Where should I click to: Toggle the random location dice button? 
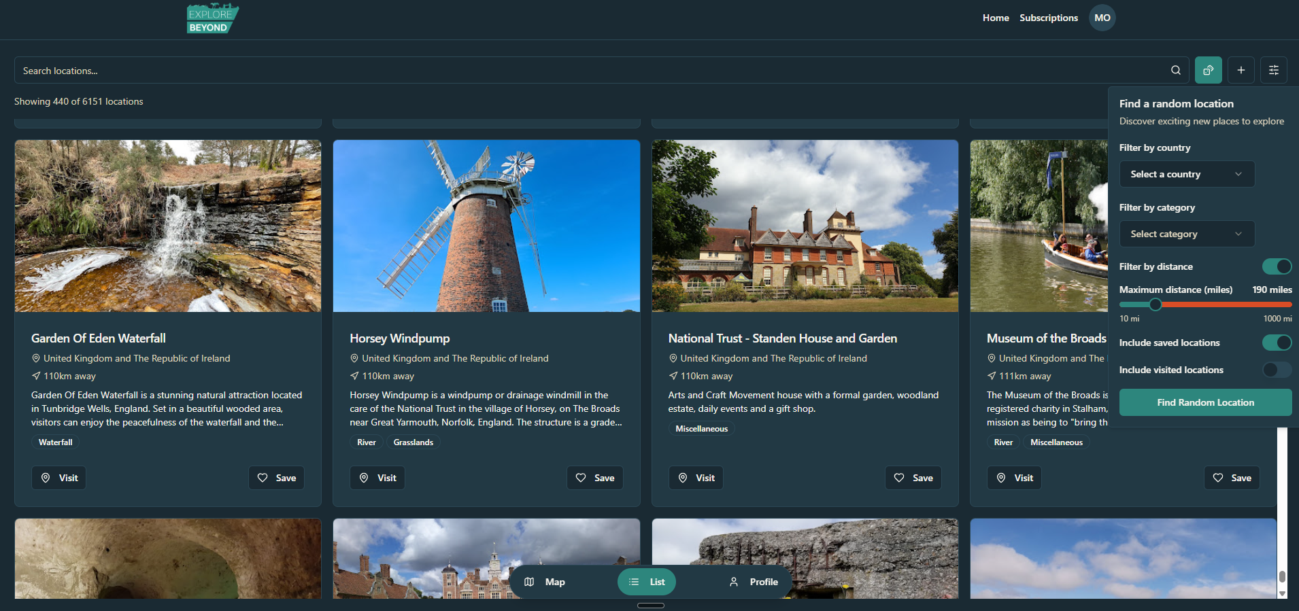click(x=1208, y=70)
